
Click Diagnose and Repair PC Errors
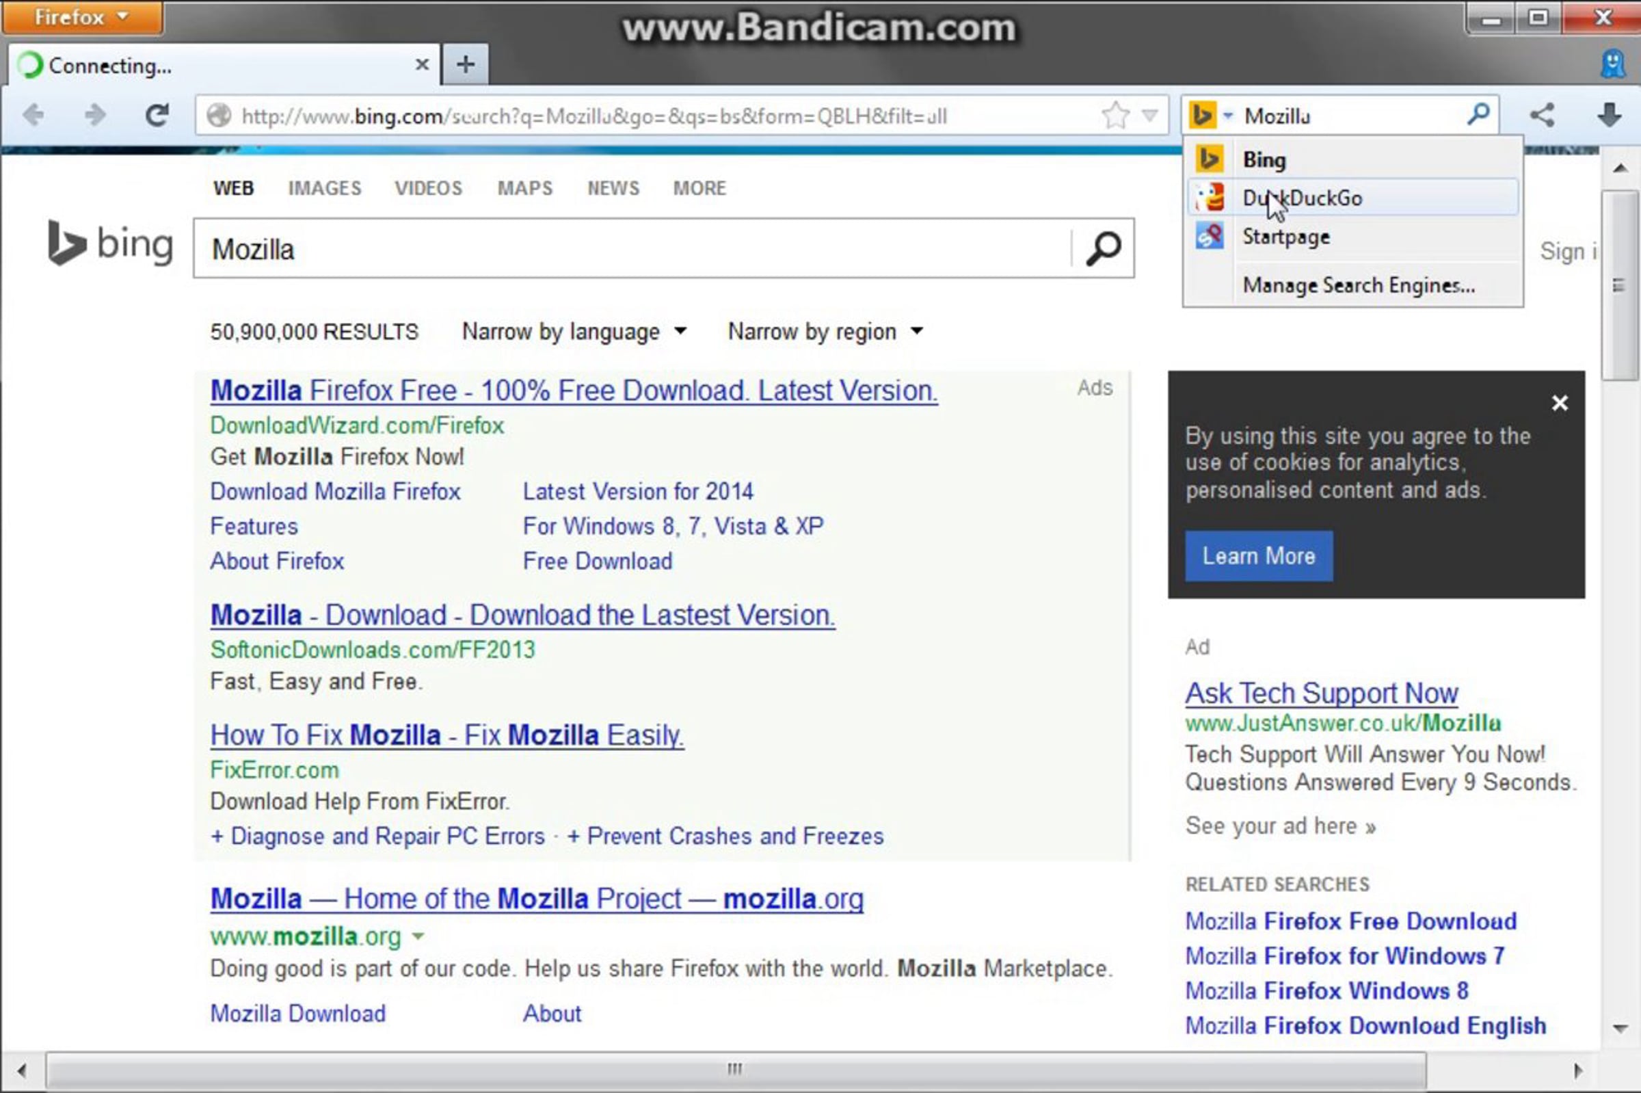(377, 836)
